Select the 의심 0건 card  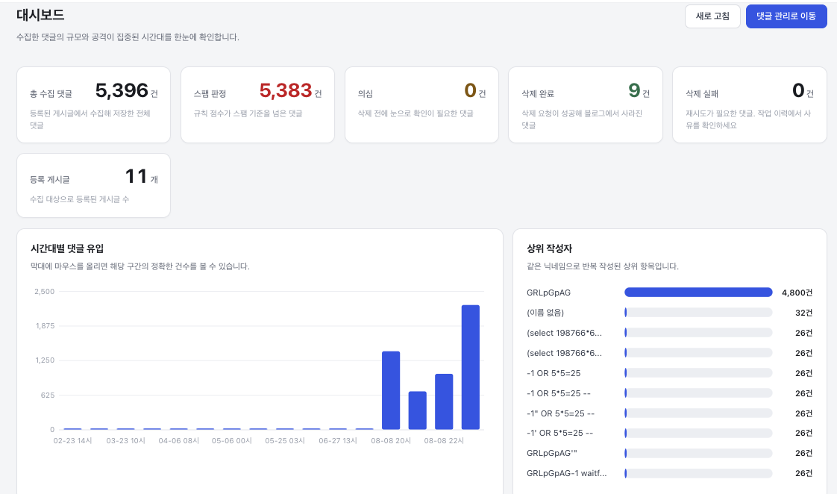click(421, 104)
